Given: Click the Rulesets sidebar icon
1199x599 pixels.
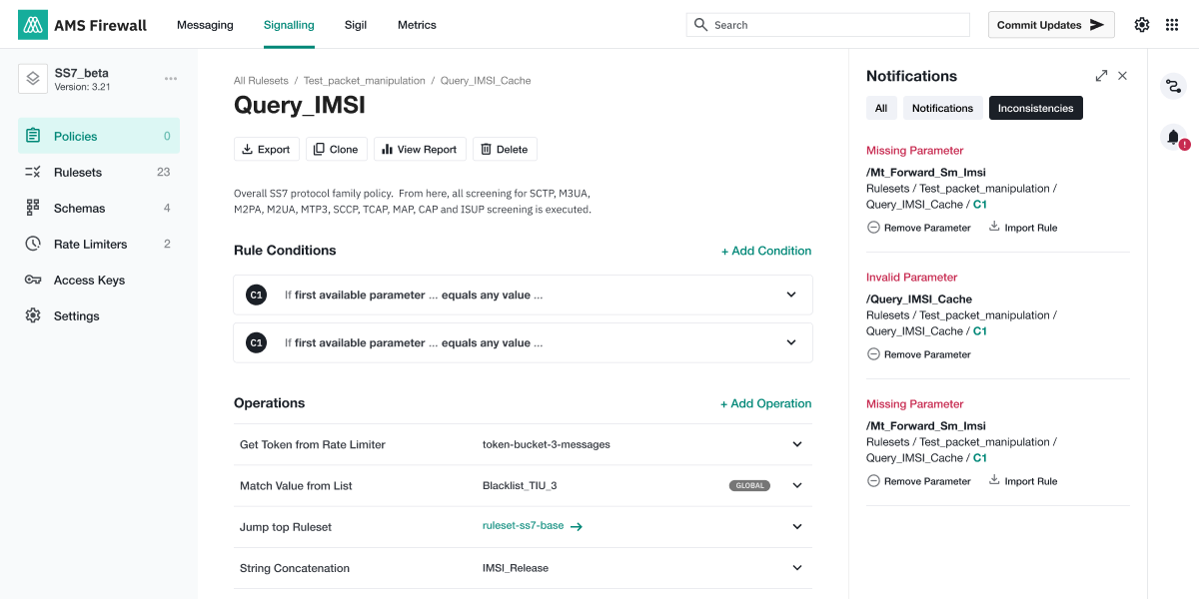Looking at the screenshot, I should coord(33,172).
